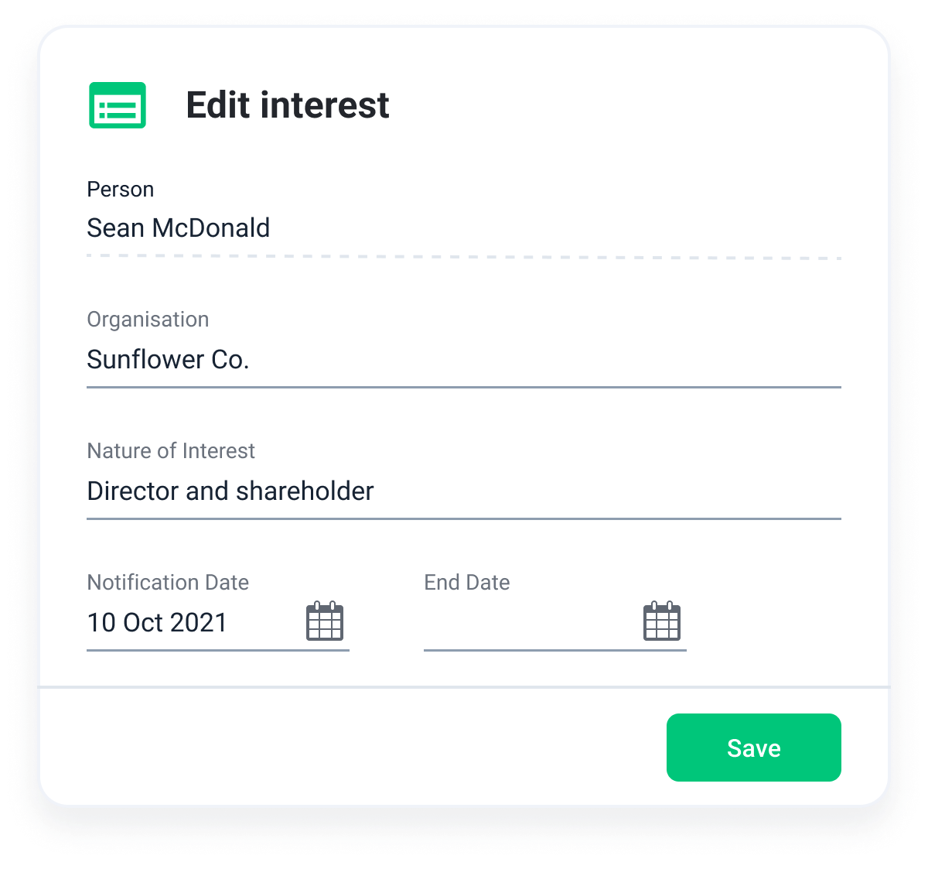Click the Save button

coord(753,748)
